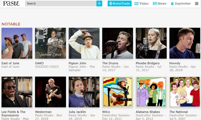
Task: Click 'Daytrotter Session - Jul 9, 2007' text
Action: click(184, 117)
